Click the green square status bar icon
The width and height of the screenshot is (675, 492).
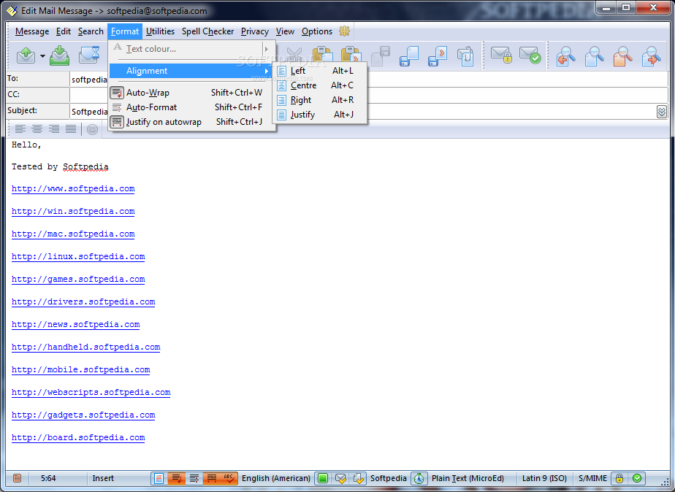323,478
